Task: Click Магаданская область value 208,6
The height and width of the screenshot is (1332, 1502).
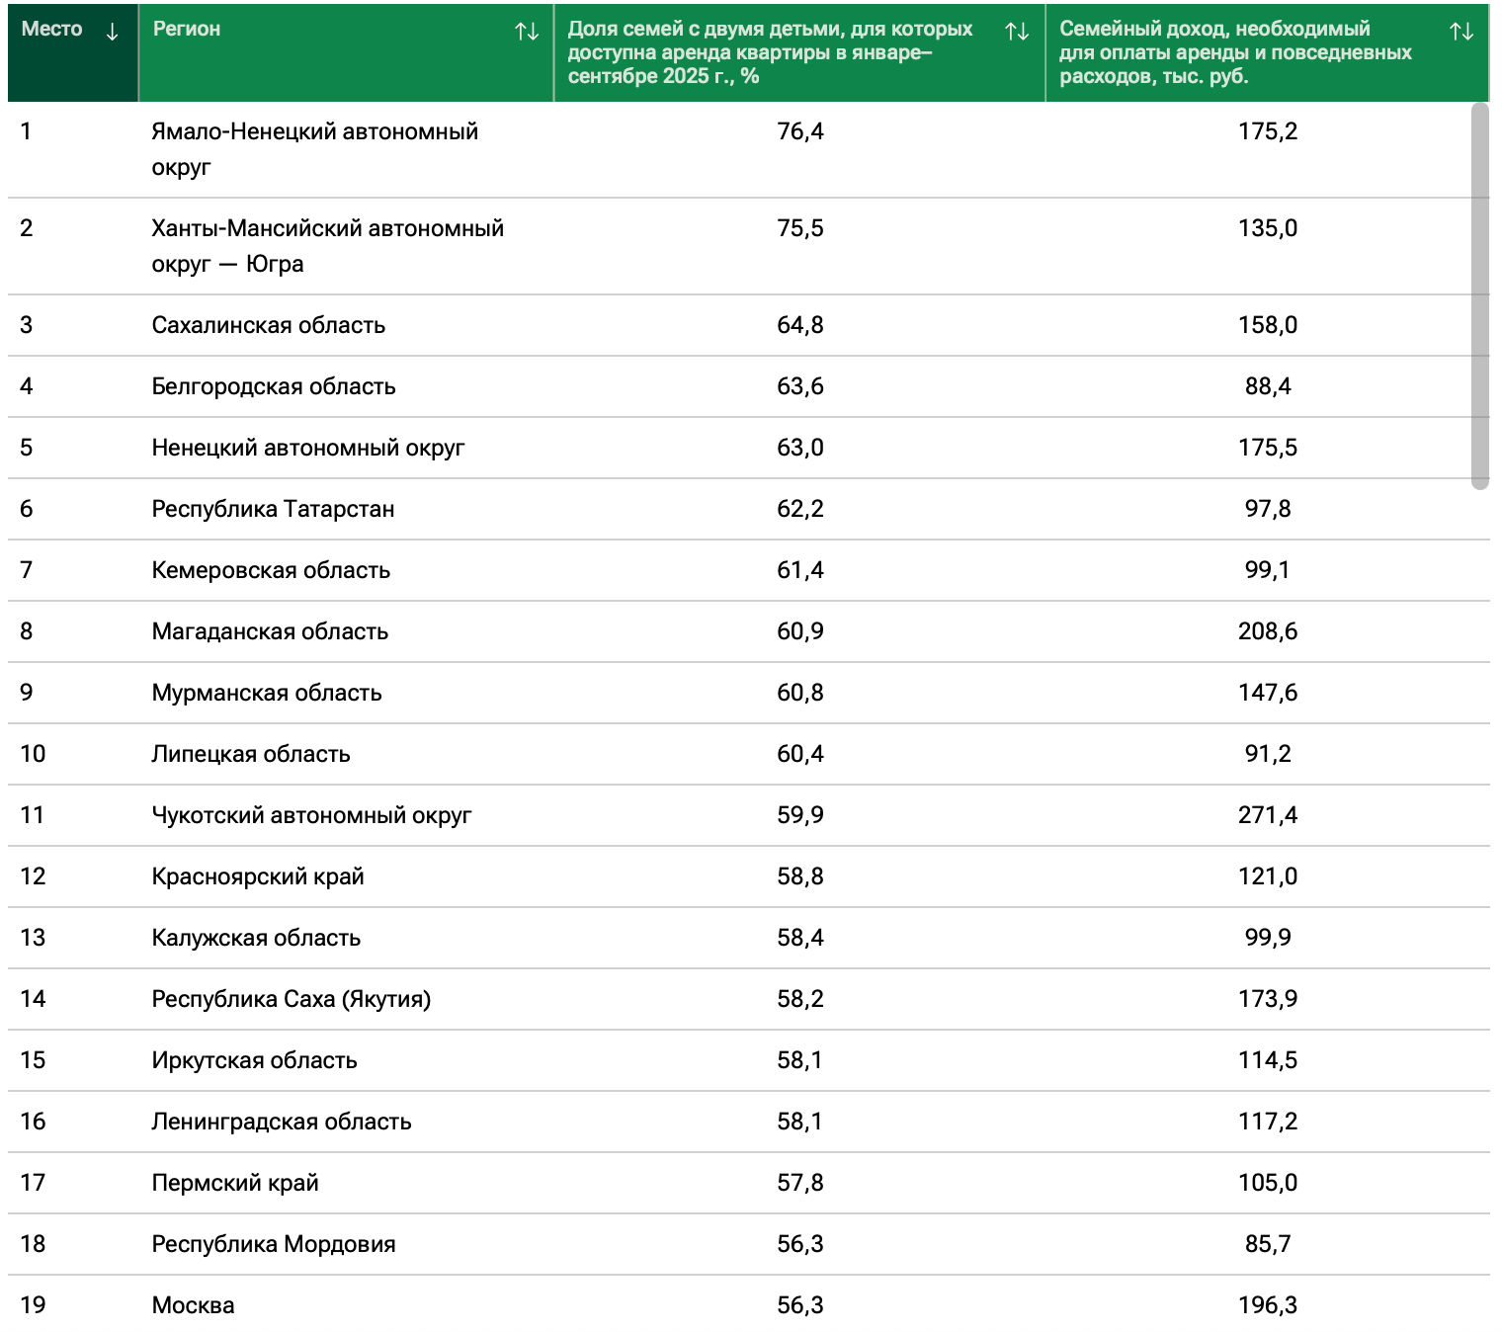Action: 1267,631
